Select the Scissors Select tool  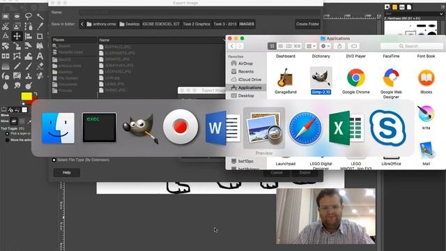pos(6,26)
